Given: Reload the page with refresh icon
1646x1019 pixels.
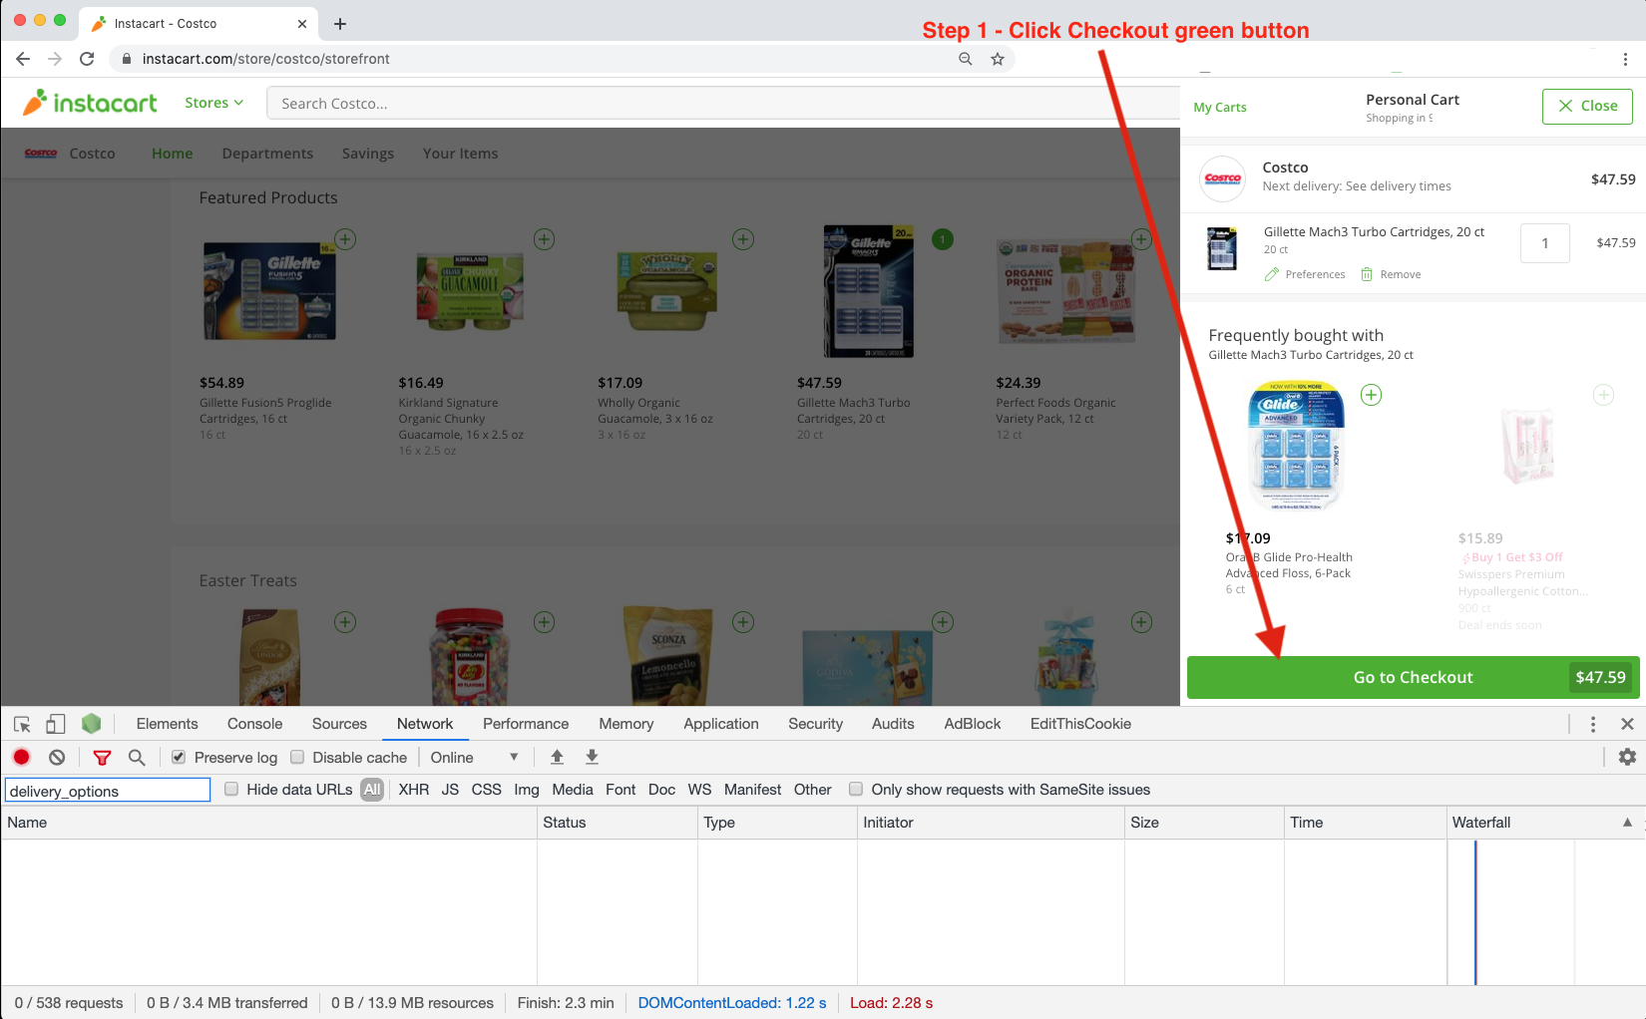Looking at the screenshot, I should click(x=87, y=59).
